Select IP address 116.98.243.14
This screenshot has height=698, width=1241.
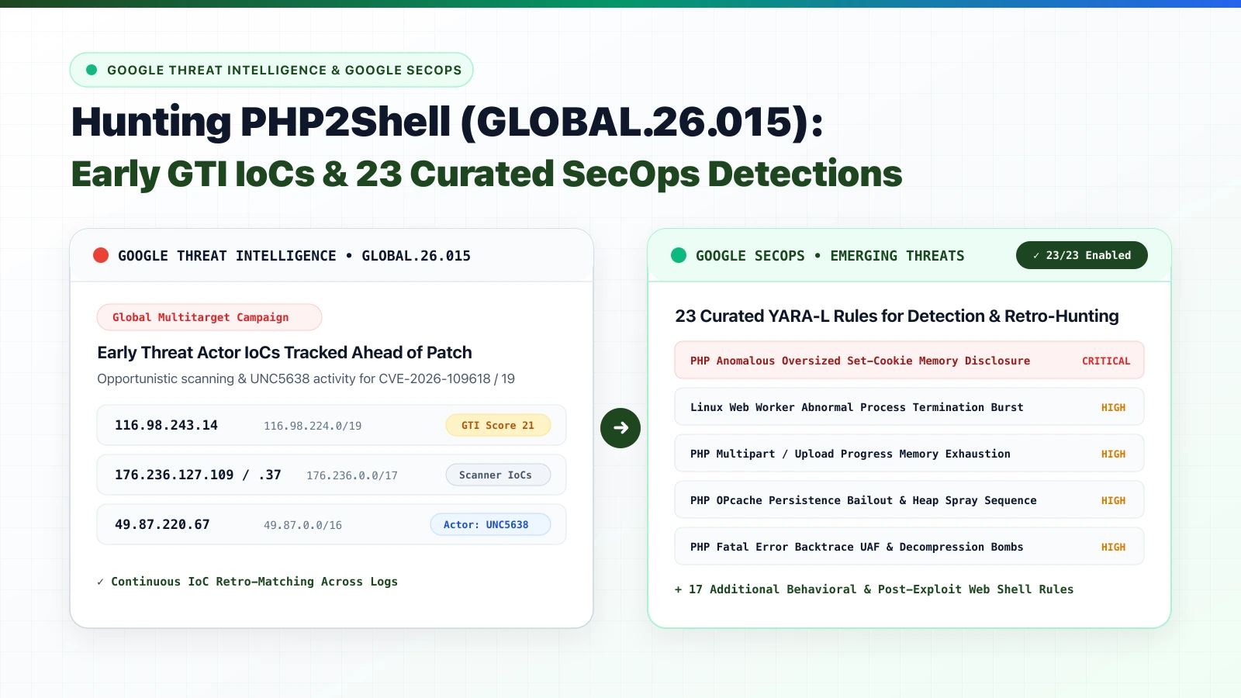[x=166, y=425]
